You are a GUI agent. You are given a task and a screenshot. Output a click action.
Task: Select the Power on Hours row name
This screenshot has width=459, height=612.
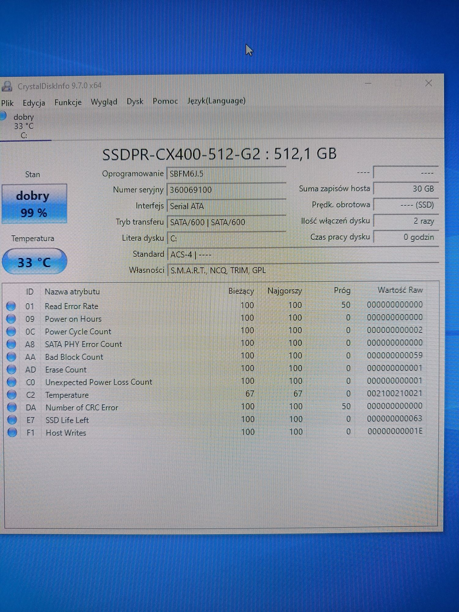tap(73, 319)
